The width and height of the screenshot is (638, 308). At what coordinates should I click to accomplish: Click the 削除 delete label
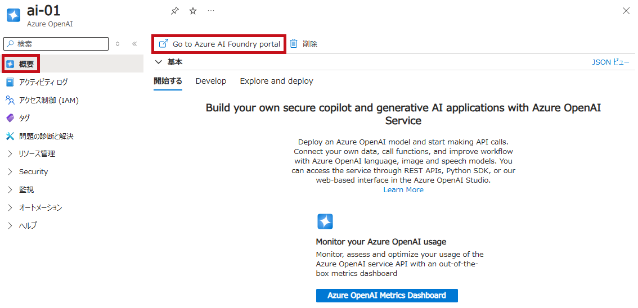coord(310,44)
